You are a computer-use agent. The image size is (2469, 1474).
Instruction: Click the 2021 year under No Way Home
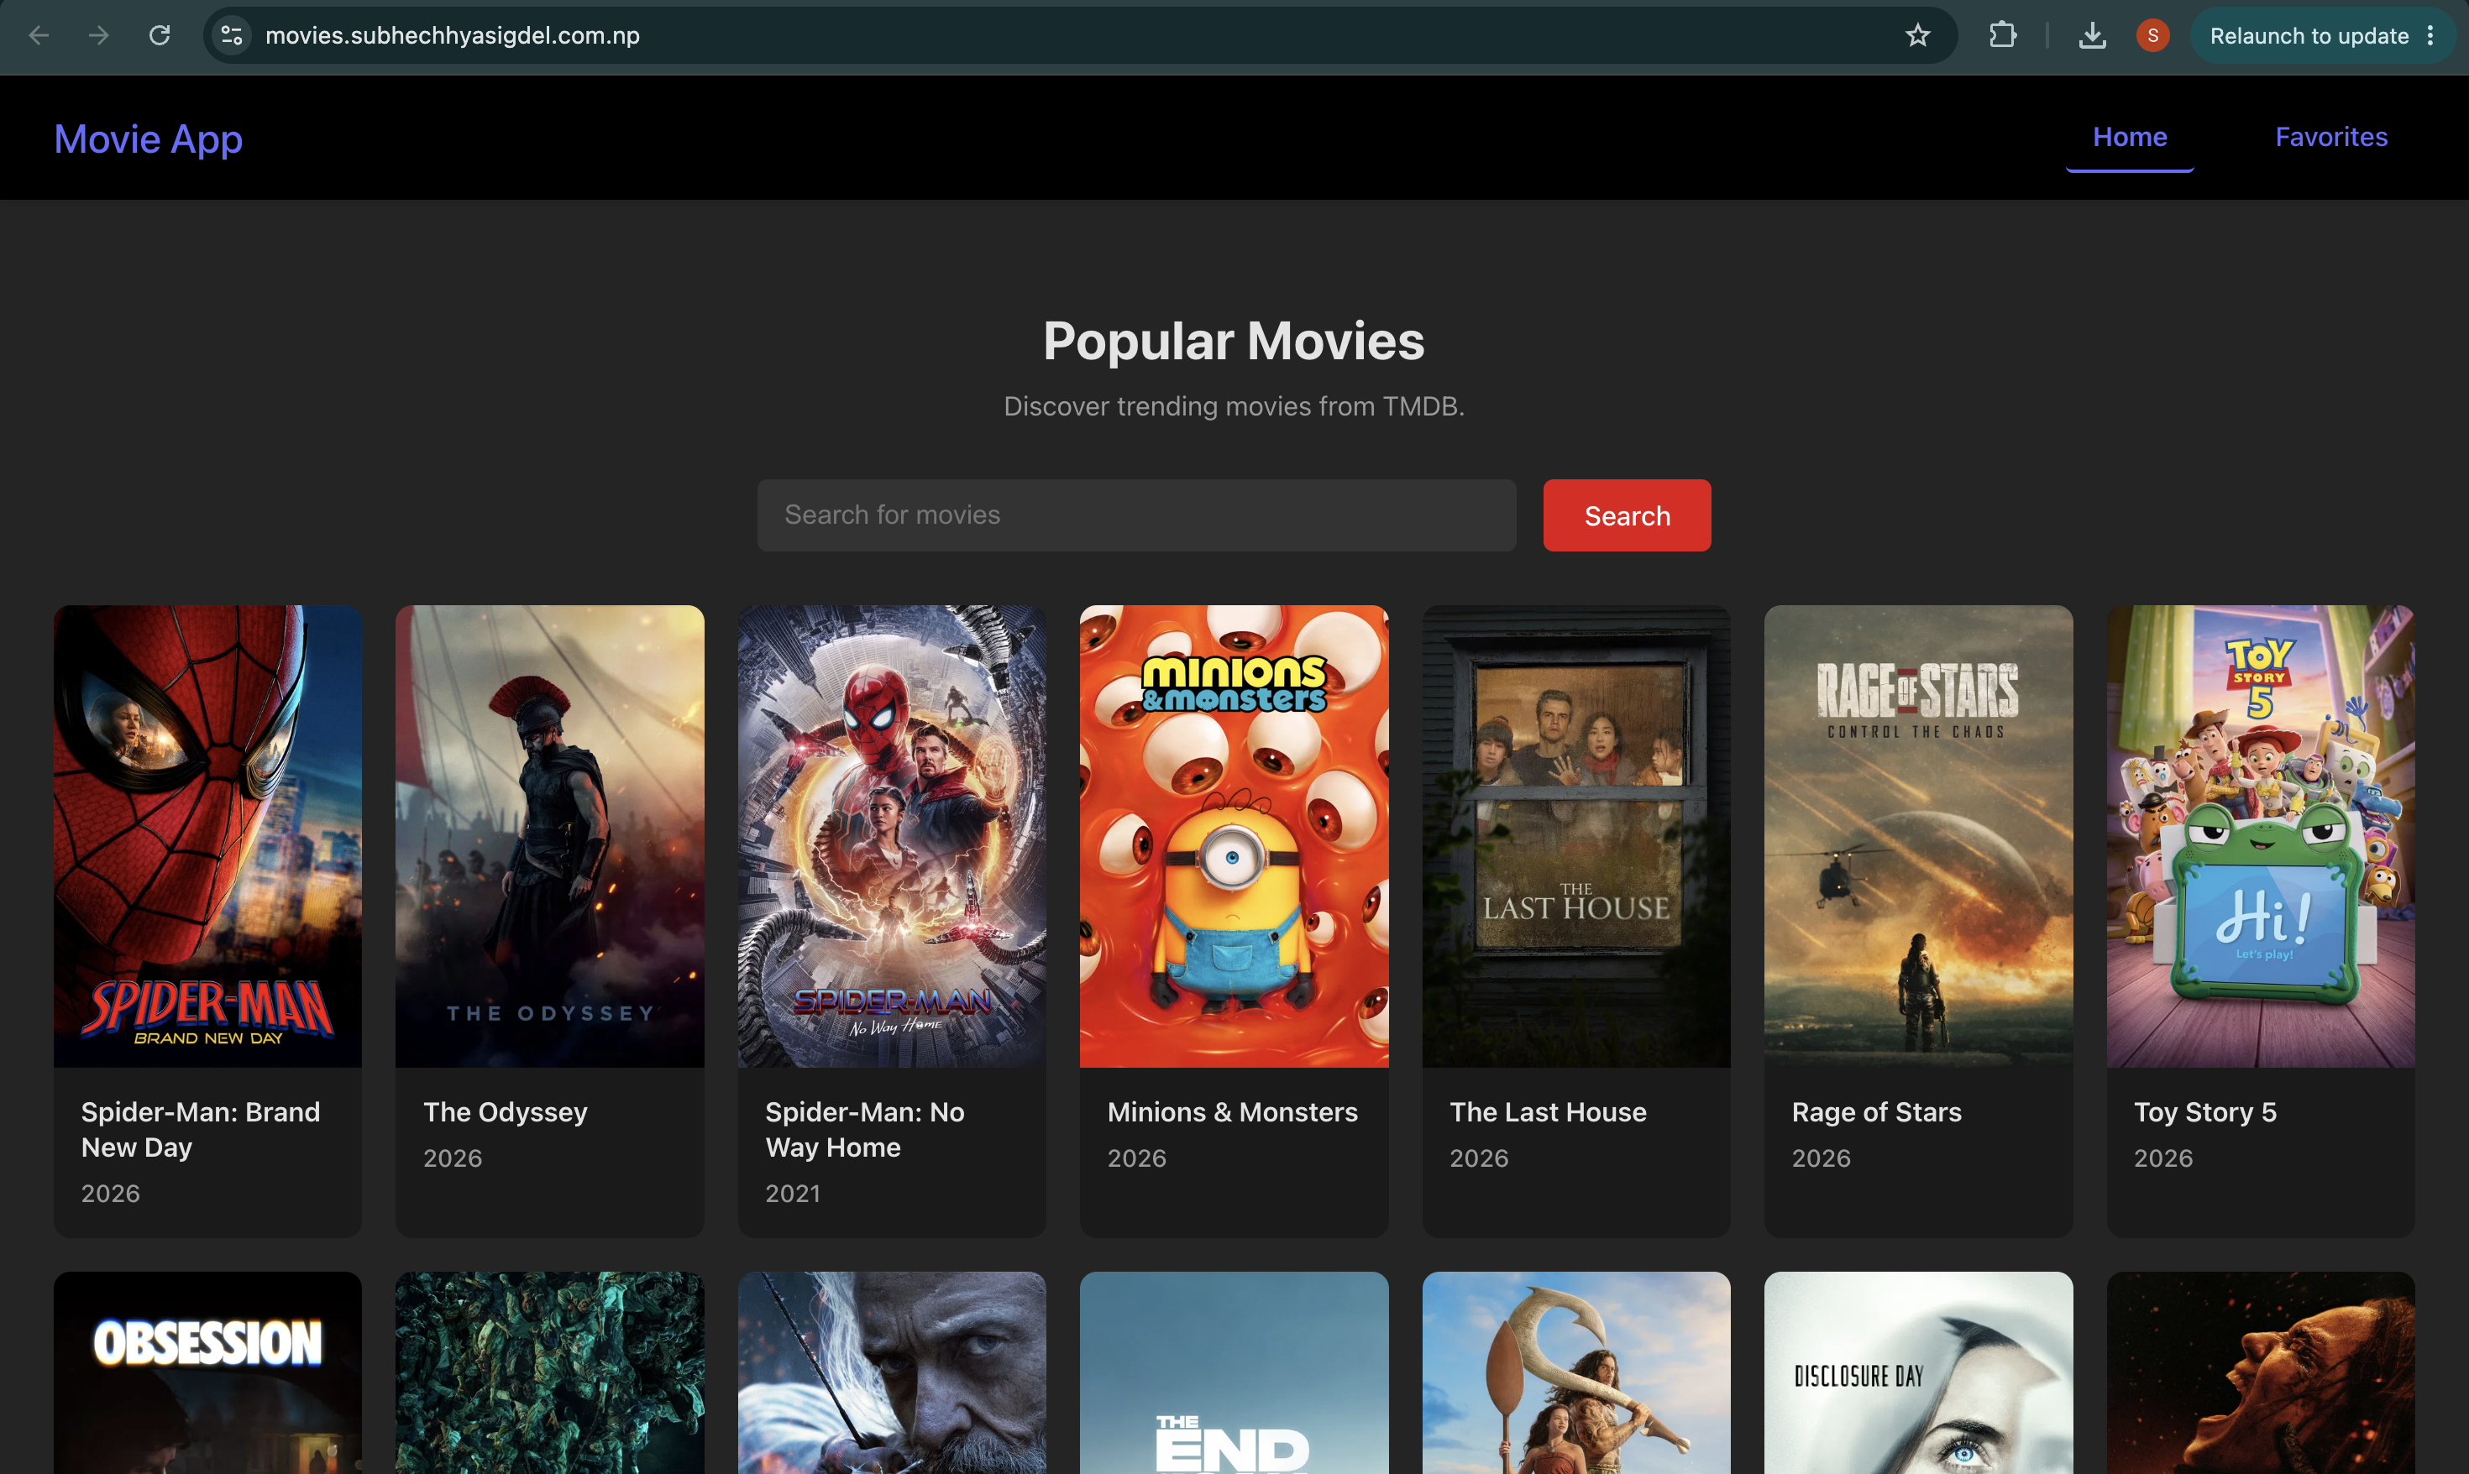tap(793, 1193)
